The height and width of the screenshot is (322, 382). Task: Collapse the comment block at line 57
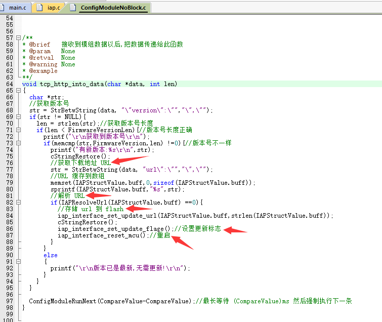18,38
